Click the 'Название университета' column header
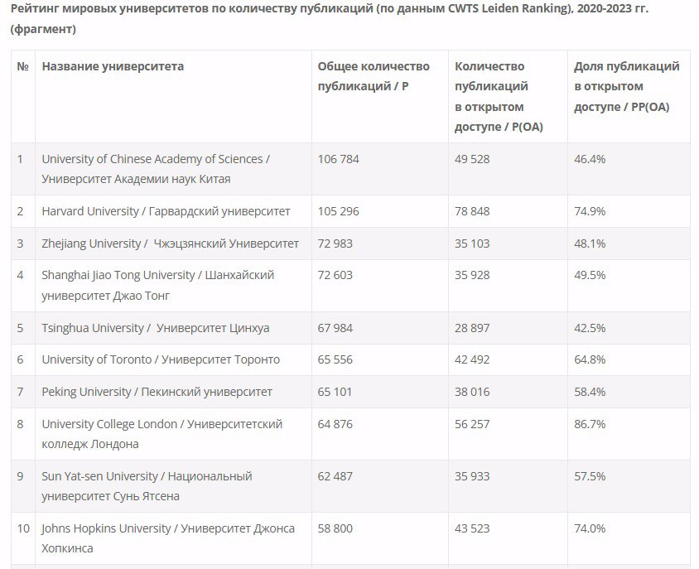The width and height of the screenshot is (699, 569). click(113, 66)
